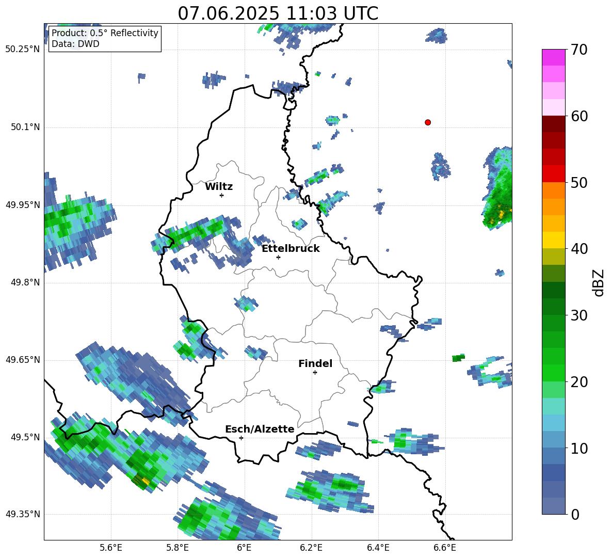Image resolution: width=611 pixels, height=558 pixels.
Task: Click the 30 tick on the colorbar
Action: tap(579, 315)
